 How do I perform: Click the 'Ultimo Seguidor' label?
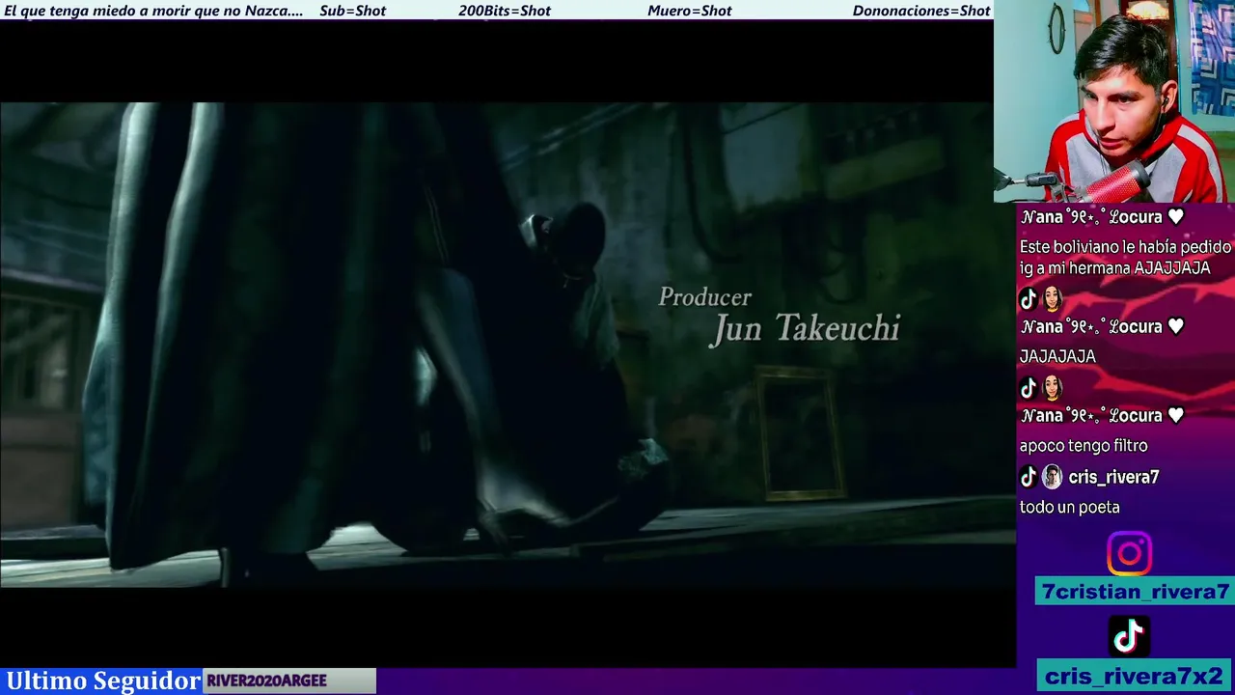pos(102,681)
